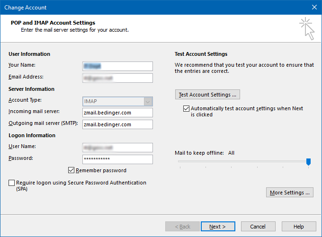Image resolution: width=322 pixels, height=237 pixels.
Task: Click the Next button
Action: [218, 226]
